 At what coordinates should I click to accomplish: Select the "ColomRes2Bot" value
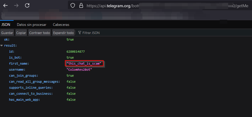click(x=79, y=70)
